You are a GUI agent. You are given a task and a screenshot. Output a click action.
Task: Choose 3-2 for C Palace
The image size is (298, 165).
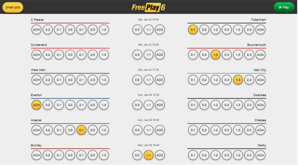(48, 30)
